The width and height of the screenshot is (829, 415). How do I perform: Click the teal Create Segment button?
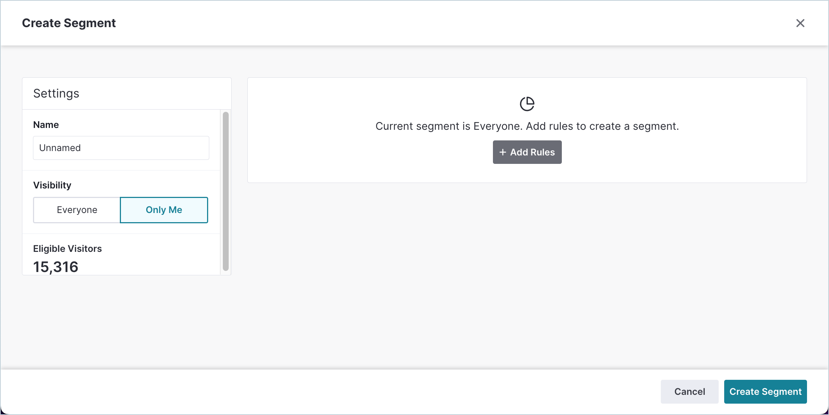click(765, 392)
